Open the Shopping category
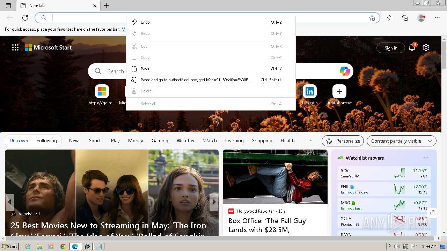Viewport: 447px width, 251px height. pyautogui.click(x=262, y=140)
